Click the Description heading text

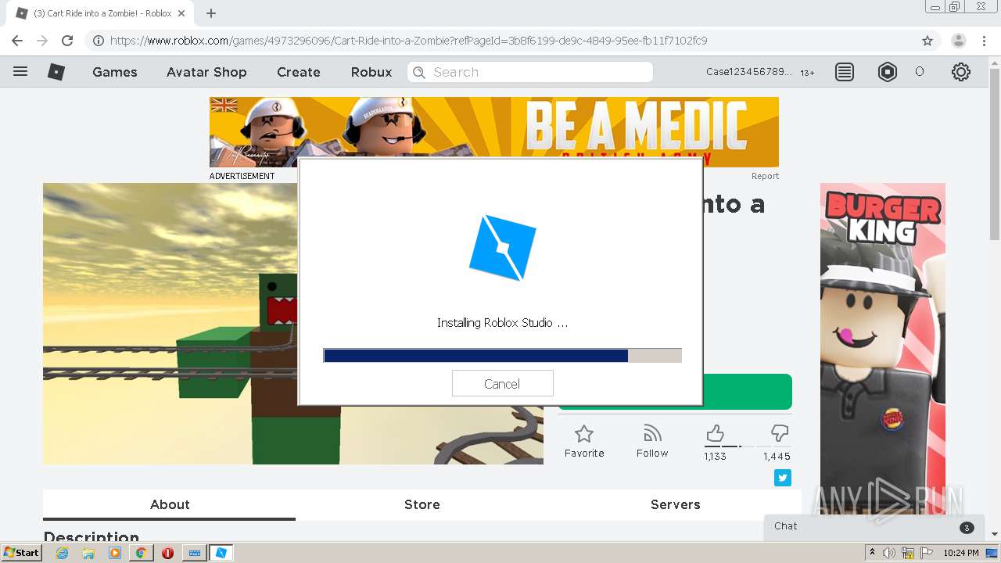[91, 537]
